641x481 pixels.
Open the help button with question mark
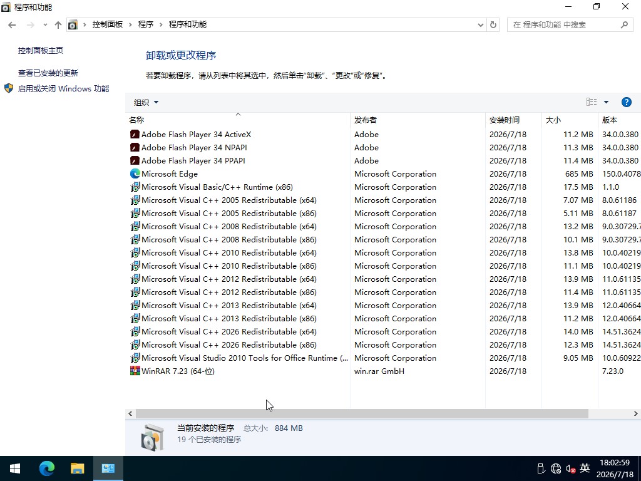[626, 102]
